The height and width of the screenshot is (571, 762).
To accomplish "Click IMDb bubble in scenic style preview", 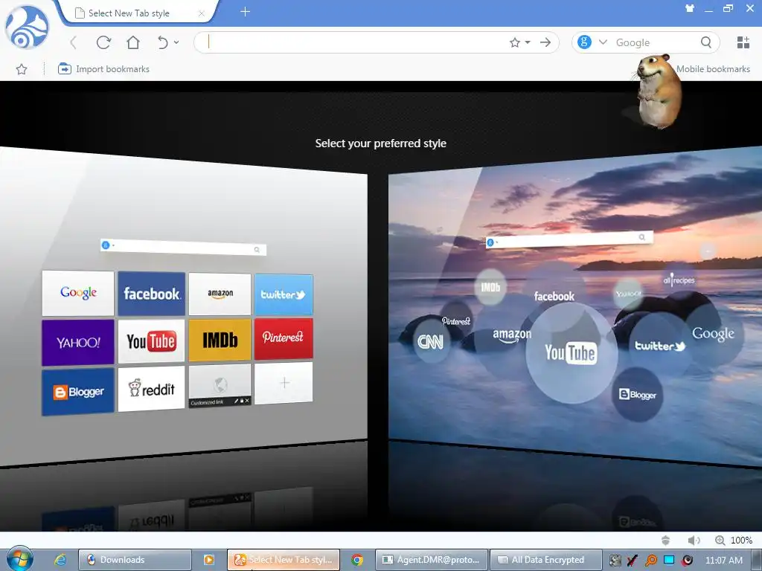I will (x=490, y=288).
